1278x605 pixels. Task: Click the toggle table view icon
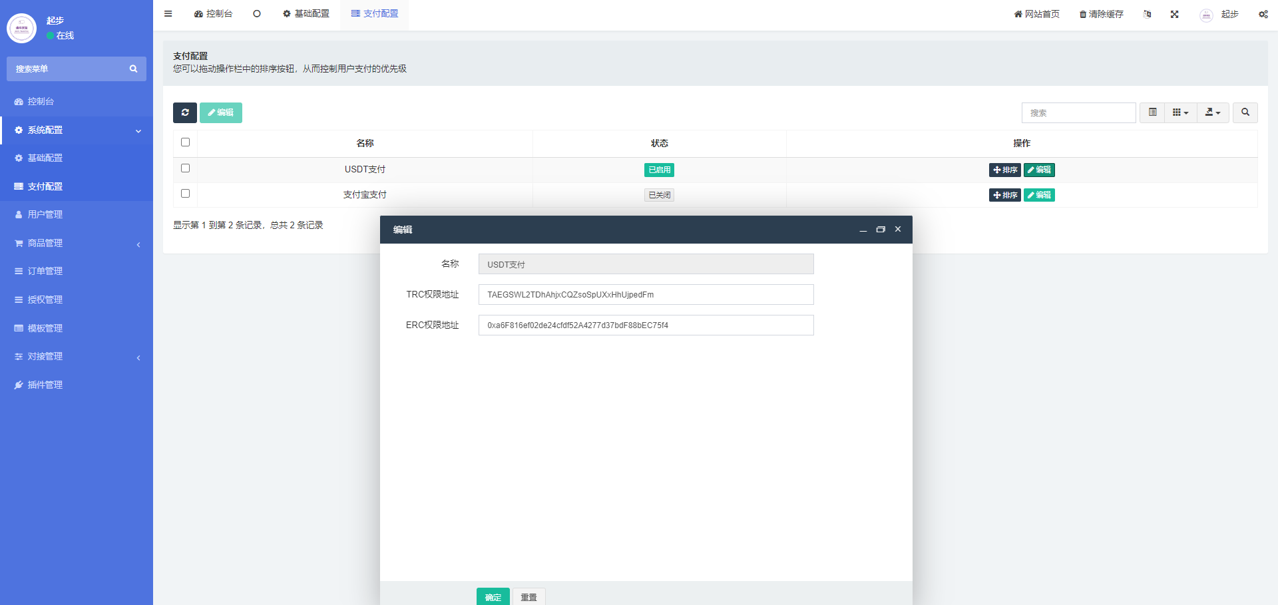1152,112
